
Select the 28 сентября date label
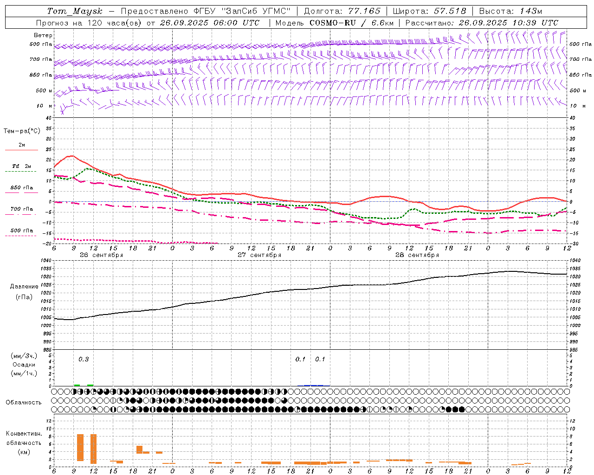point(417,255)
